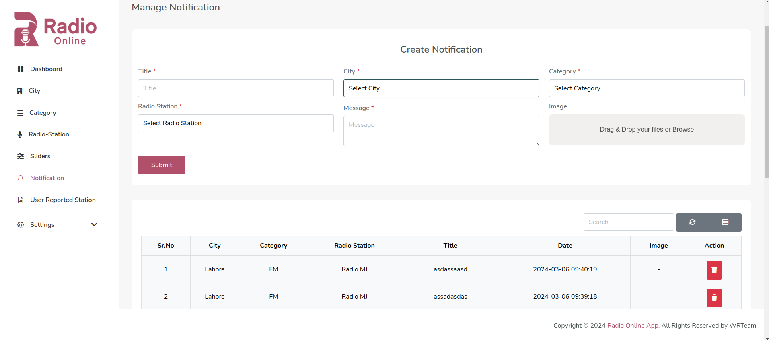Click title cell asdassaasd
Viewport: 769px width, 340px height.
450,269
